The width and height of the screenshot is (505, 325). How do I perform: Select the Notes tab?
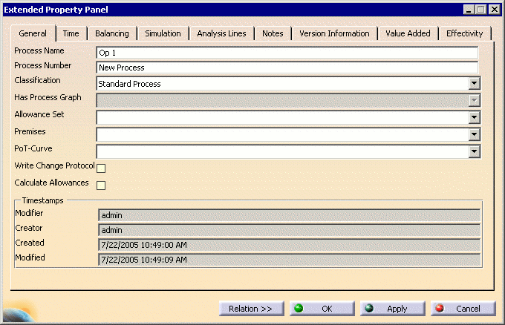[273, 33]
